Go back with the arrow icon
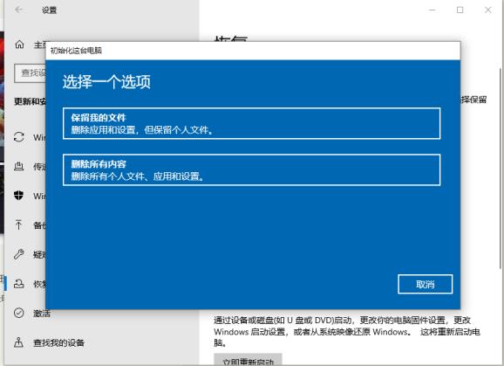The image size is (504, 366). pos(18,10)
